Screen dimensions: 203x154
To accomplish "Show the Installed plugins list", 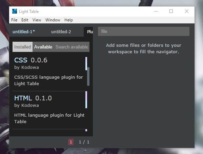I will point(22,47).
